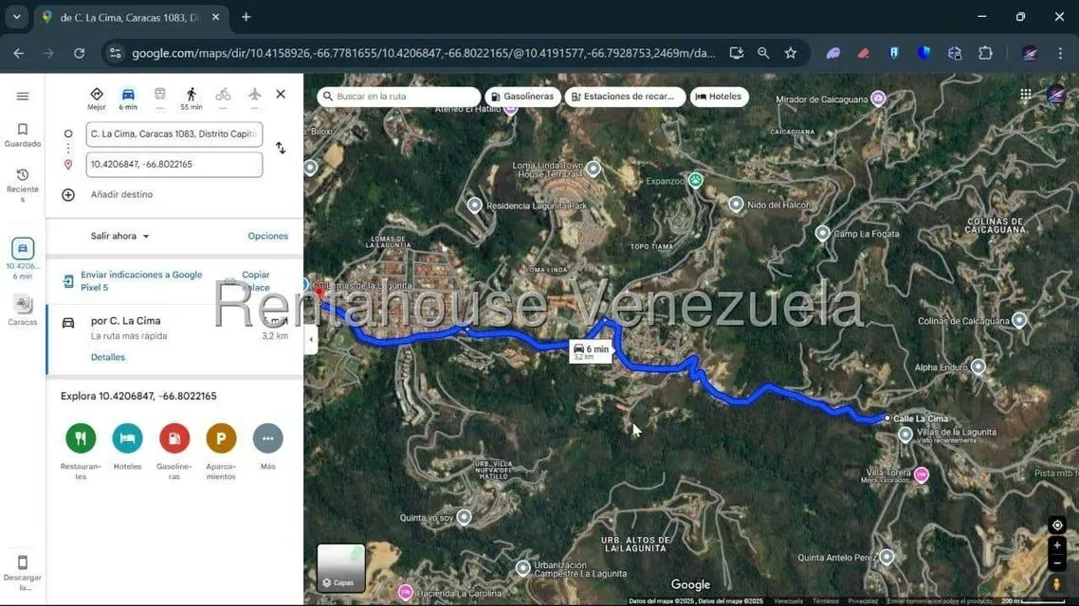Choose driving travel mode
Viewport: 1079px width, 606px height.
pyautogui.click(x=128, y=98)
